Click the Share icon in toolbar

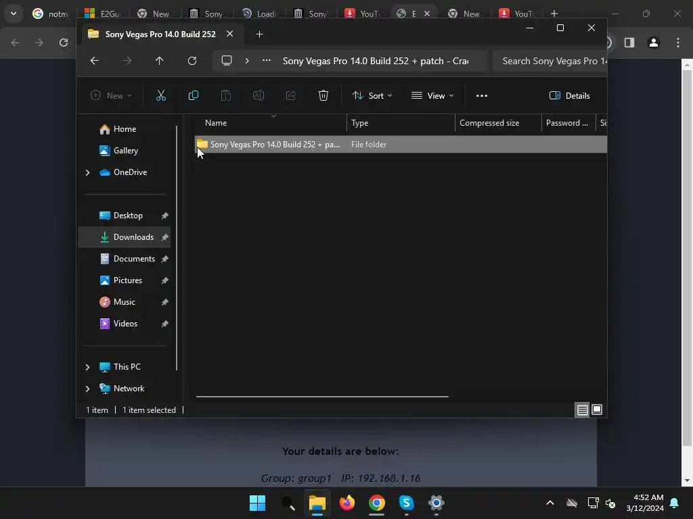pyautogui.click(x=291, y=95)
